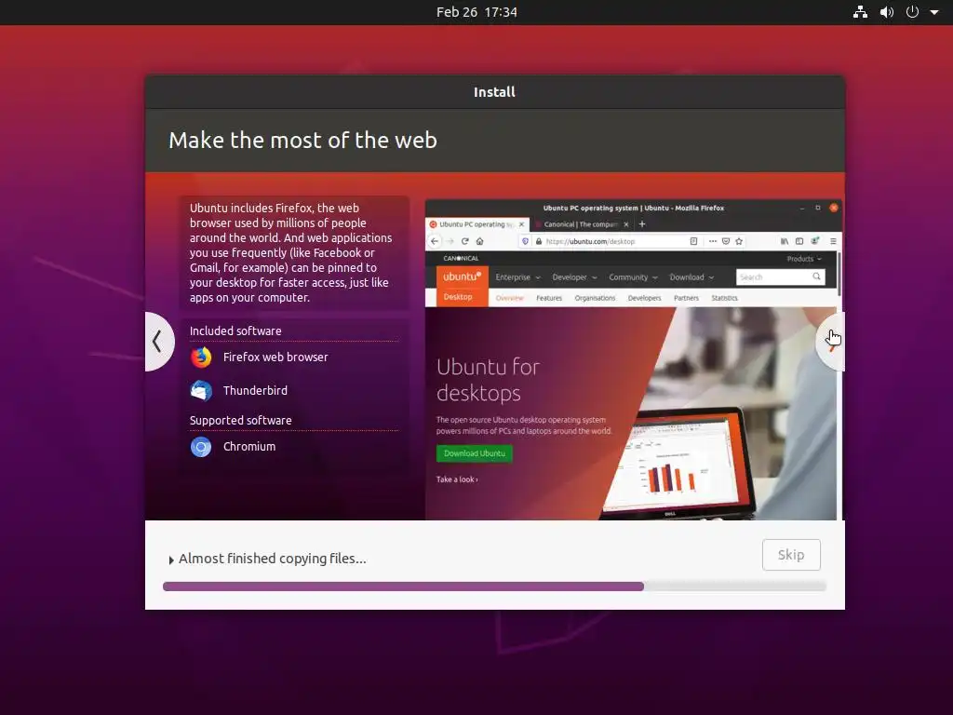The width and height of the screenshot is (953, 715).
Task: Click 'Make the most of the web' heading
Action: click(x=302, y=140)
